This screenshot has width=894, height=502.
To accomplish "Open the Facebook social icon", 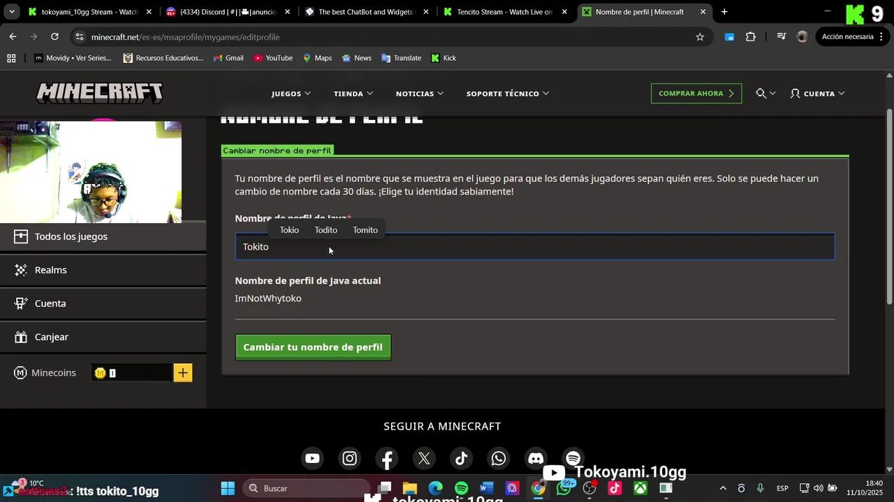I will tap(387, 458).
